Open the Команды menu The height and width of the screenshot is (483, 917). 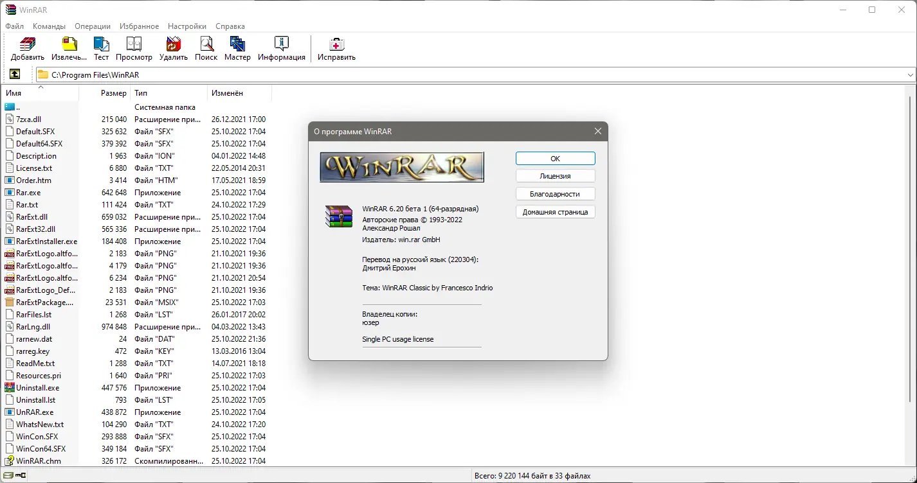coord(50,26)
